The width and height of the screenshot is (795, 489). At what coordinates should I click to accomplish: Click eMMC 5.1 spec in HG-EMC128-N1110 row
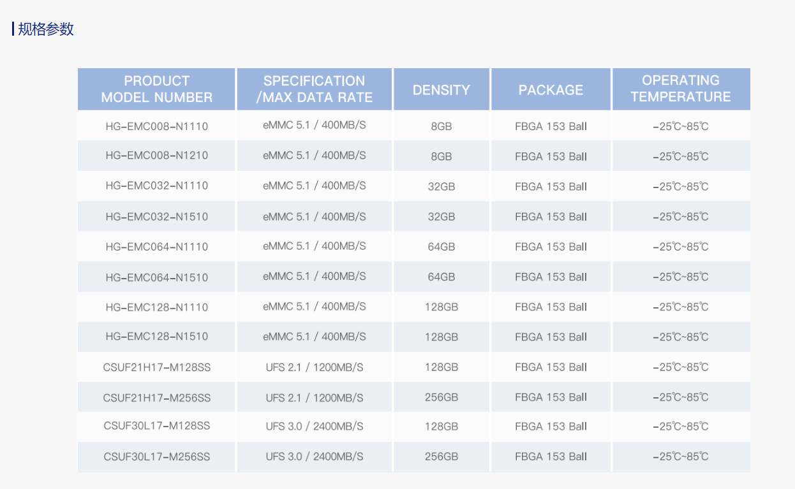(x=315, y=307)
